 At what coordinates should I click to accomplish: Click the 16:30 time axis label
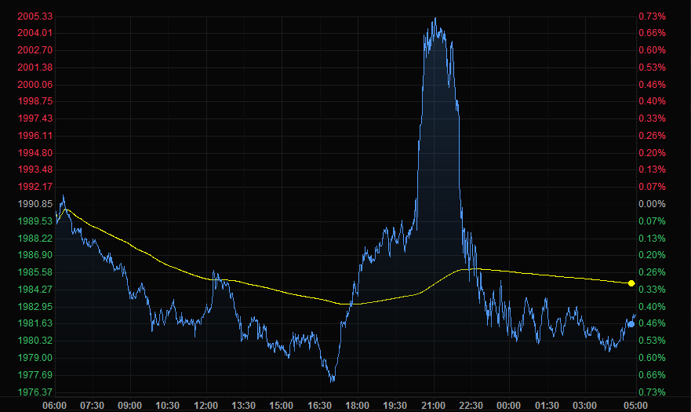point(319,406)
